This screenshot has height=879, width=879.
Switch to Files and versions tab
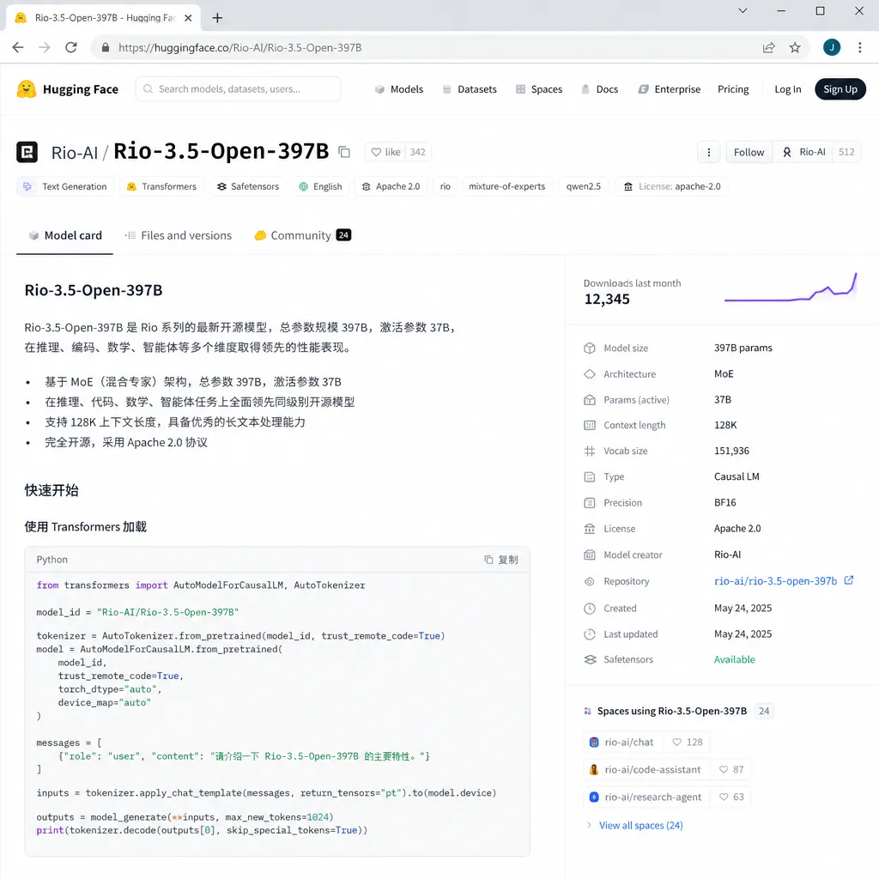point(178,235)
